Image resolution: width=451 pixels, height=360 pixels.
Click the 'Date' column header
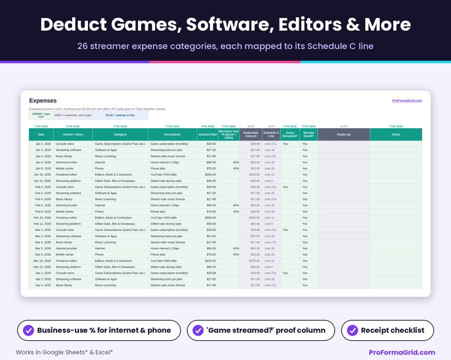pos(41,134)
